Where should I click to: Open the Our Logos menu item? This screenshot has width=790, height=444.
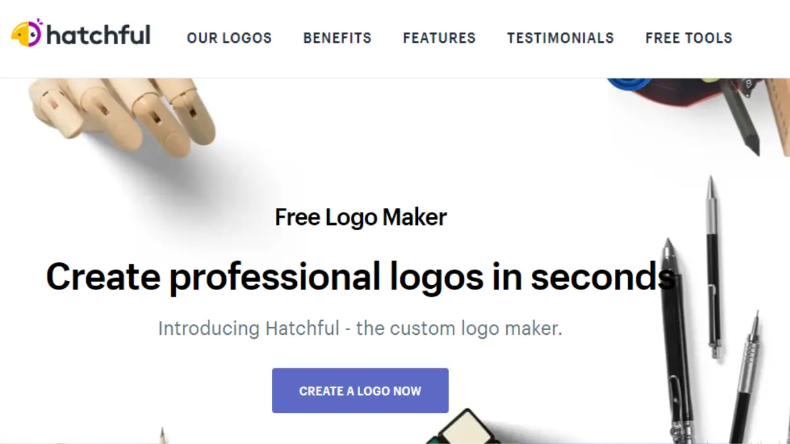point(229,38)
